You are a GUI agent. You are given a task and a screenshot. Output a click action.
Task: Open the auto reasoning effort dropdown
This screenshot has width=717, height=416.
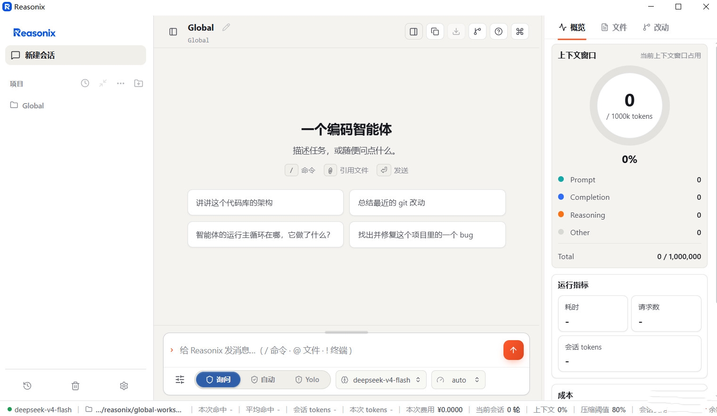point(458,380)
